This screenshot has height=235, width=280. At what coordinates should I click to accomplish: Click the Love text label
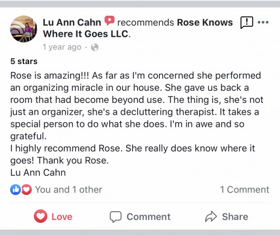pyautogui.click(x=62, y=216)
